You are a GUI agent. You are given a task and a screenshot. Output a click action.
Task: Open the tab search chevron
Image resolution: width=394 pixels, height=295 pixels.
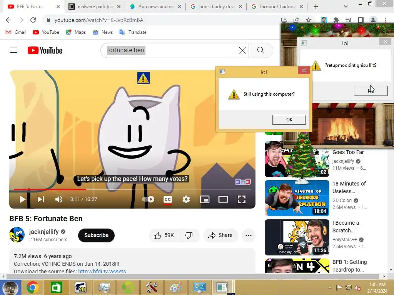click(346, 7)
